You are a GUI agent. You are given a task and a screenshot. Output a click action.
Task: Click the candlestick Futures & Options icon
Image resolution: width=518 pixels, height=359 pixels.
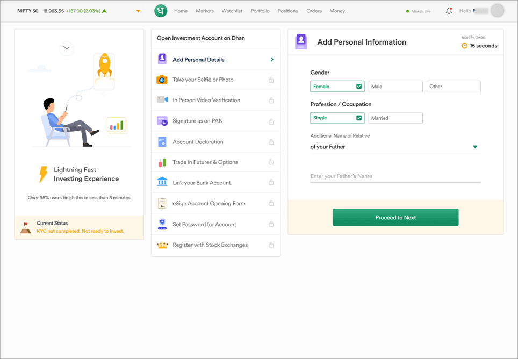(x=162, y=162)
